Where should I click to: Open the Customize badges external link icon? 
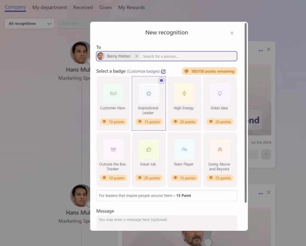click(163, 71)
